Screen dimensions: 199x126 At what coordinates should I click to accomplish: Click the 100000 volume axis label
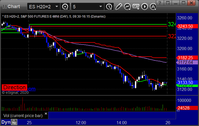tap(184, 100)
